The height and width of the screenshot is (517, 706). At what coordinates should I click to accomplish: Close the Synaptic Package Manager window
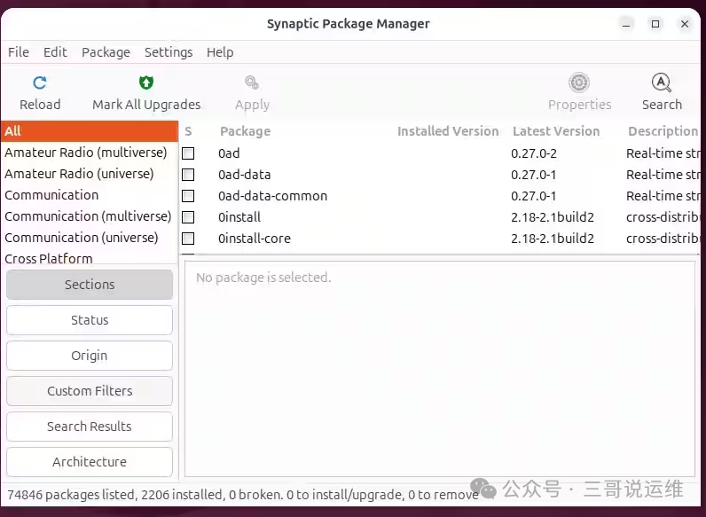pyautogui.click(x=685, y=24)
